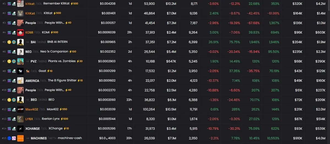Viewport: 330px width, 144px height.
Task: Open the Remember KitKat token link
Action: [x=56, y=4]
